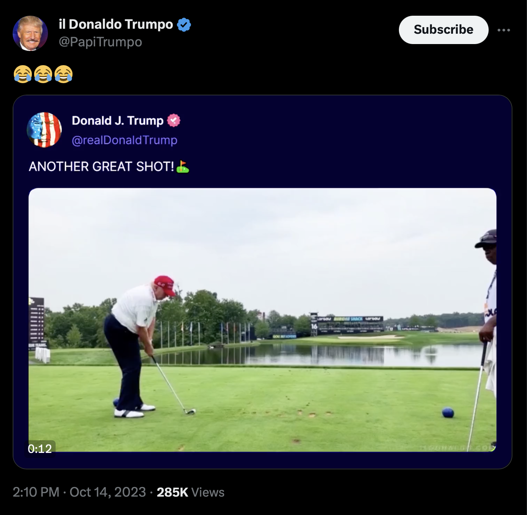This screenshot has width=527, height=515.
Task: Subscribe to this account
Action: tap(443, 30)
